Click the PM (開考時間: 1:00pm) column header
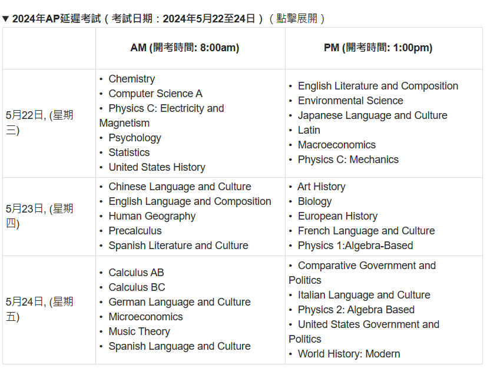Screen dimensions: 487x368 click(378, 48)
